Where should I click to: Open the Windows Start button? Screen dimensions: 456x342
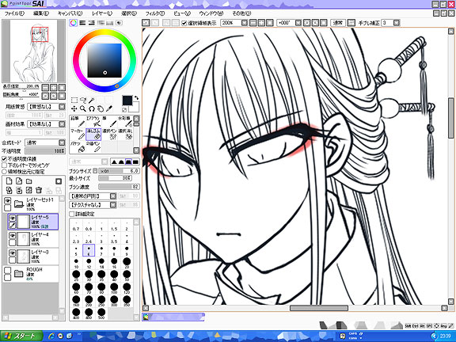coord(21,336)
